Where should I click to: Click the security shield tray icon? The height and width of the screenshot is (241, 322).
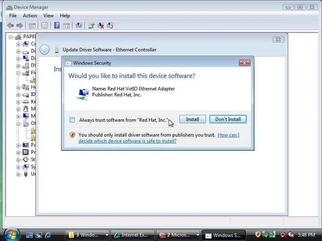[258, 234]
